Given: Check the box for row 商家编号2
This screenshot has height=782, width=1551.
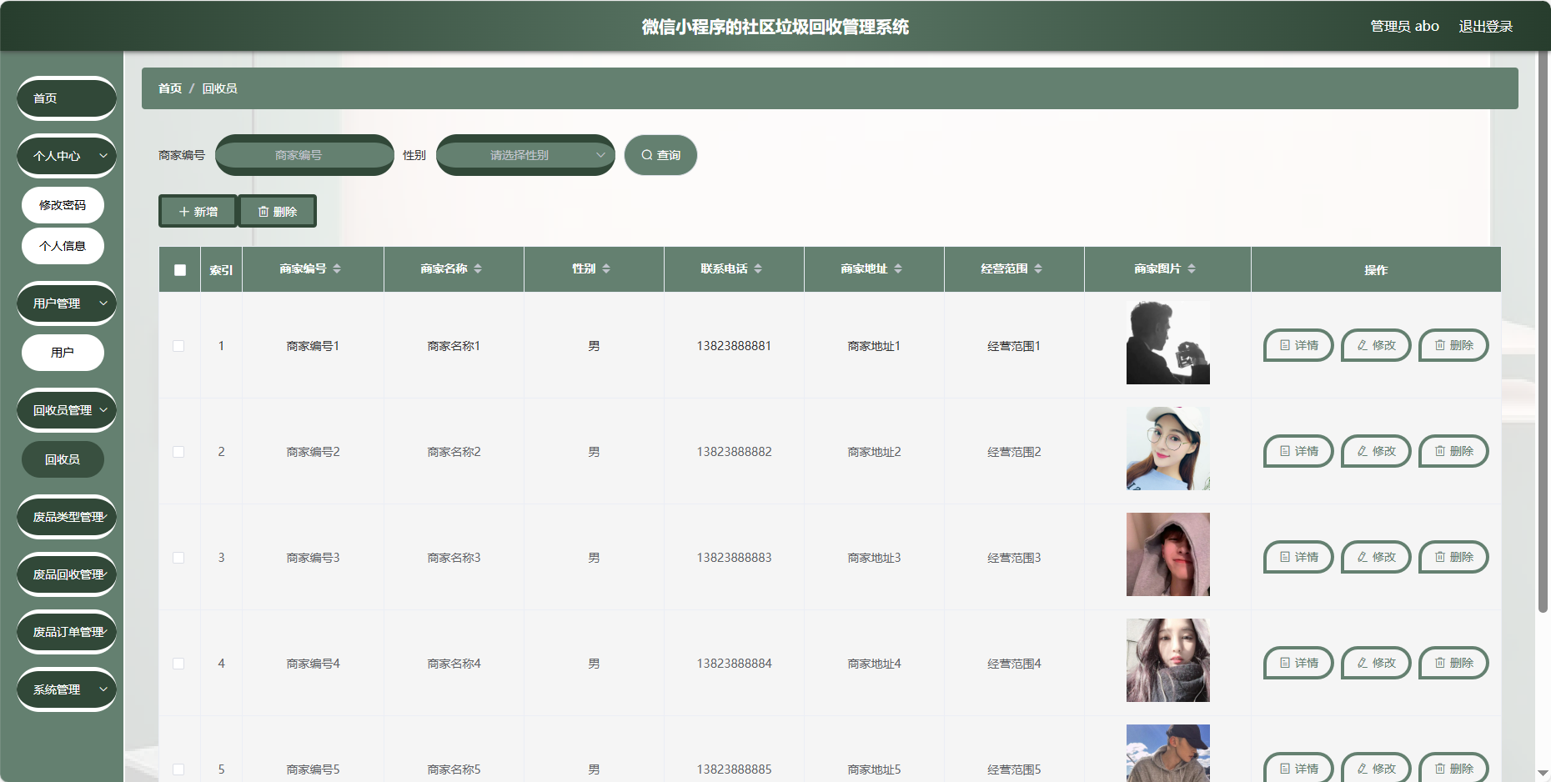Looking at the screenshot, I should point(178,452).
